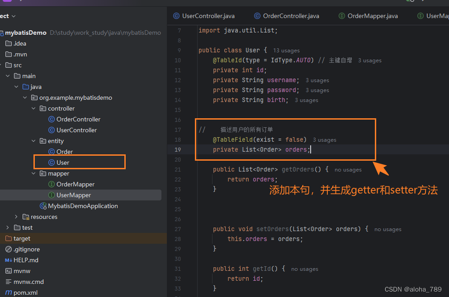The height and width of the screenshot is (297, 449).
Task: Click 'no usages' hint beside getOrders()
Action: click(348, 170)
